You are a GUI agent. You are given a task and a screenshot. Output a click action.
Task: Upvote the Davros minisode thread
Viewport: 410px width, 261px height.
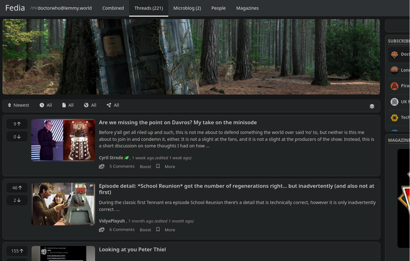coord(17,124)
